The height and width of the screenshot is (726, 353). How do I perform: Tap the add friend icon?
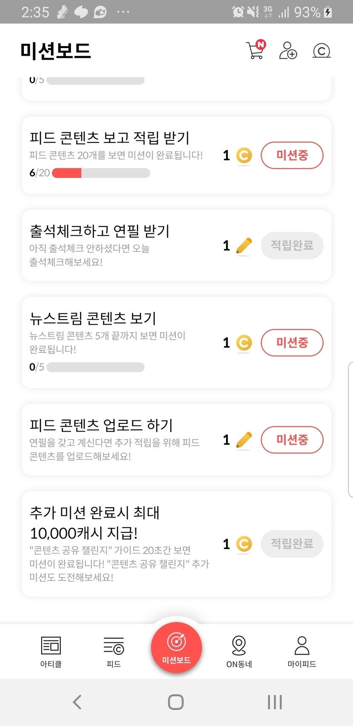click(288, 50)
